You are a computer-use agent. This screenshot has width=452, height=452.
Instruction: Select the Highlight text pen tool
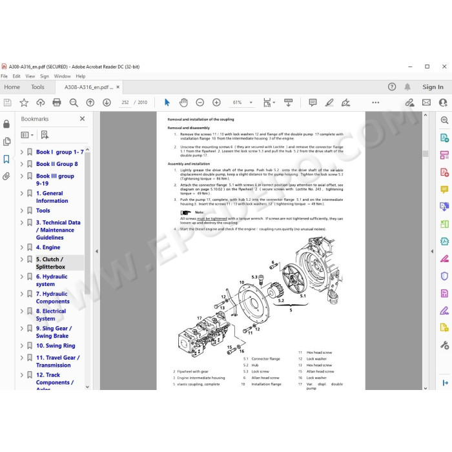[329, 102]
